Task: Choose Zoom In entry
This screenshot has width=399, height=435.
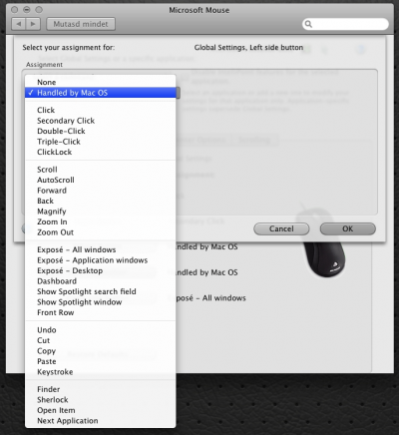Action: point(100,221)
